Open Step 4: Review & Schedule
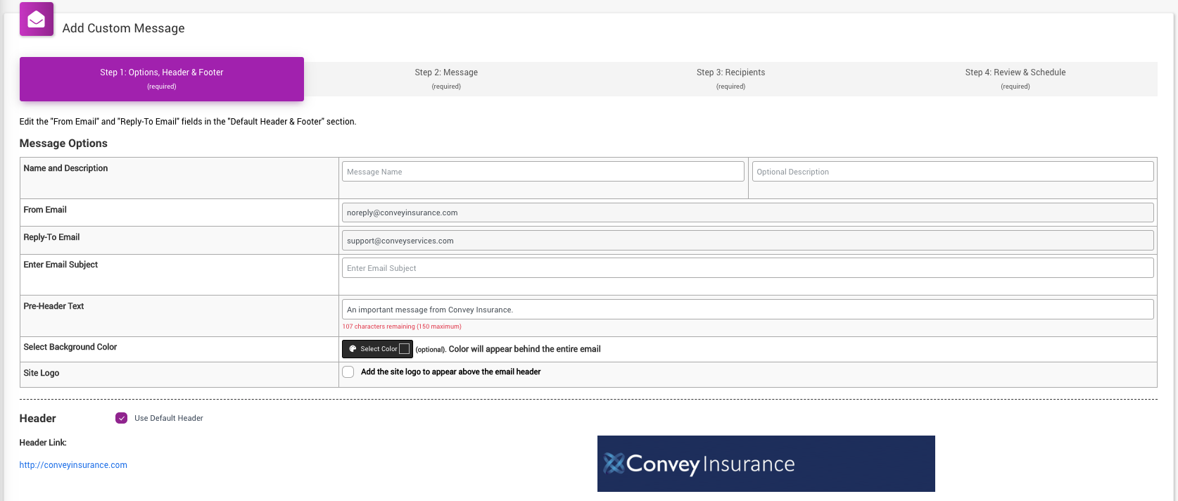The width and height of the screenshot is (1178, 501). tap(1015, 79)
